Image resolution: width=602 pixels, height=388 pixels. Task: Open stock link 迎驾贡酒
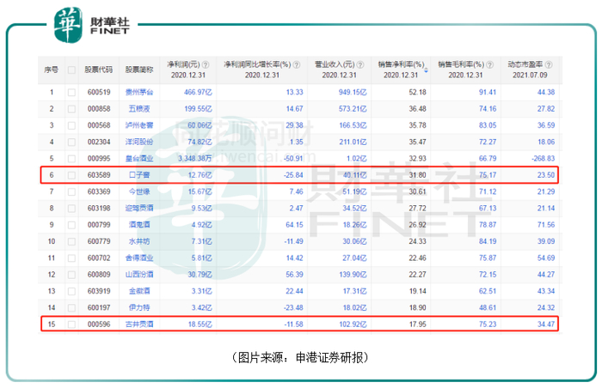point(139,209)
